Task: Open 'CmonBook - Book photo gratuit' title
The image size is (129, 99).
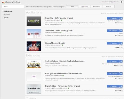Action: click(x=59, y=31)
